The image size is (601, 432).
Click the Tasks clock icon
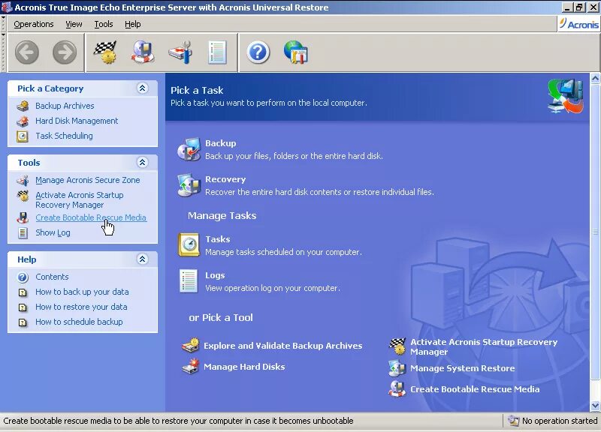tap(189, 245)
